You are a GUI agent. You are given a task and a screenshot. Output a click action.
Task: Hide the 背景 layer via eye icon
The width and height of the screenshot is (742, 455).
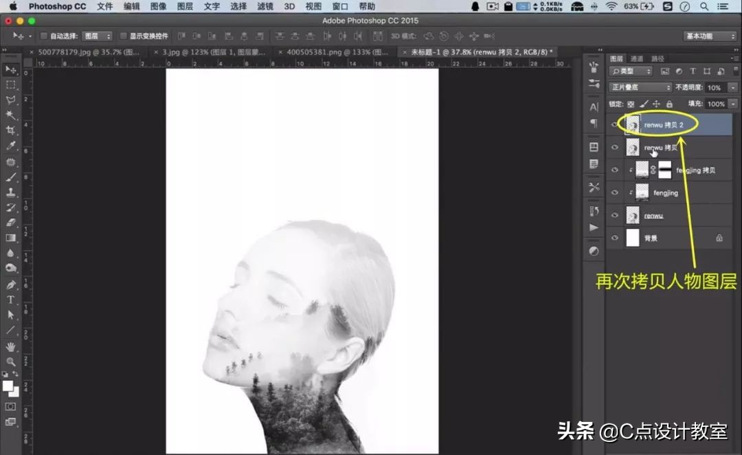point(614,238)
